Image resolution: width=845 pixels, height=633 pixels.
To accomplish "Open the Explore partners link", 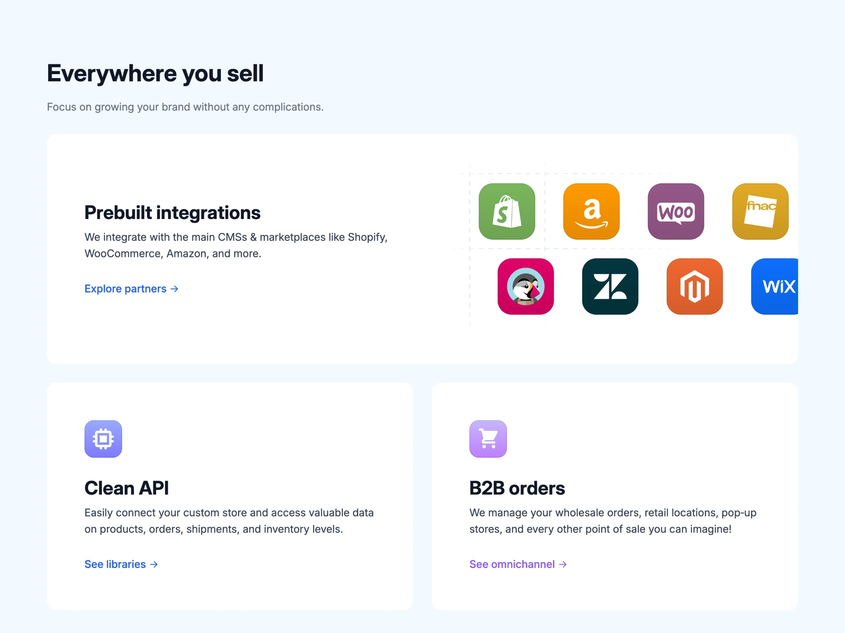I will (x=131, y=289).
